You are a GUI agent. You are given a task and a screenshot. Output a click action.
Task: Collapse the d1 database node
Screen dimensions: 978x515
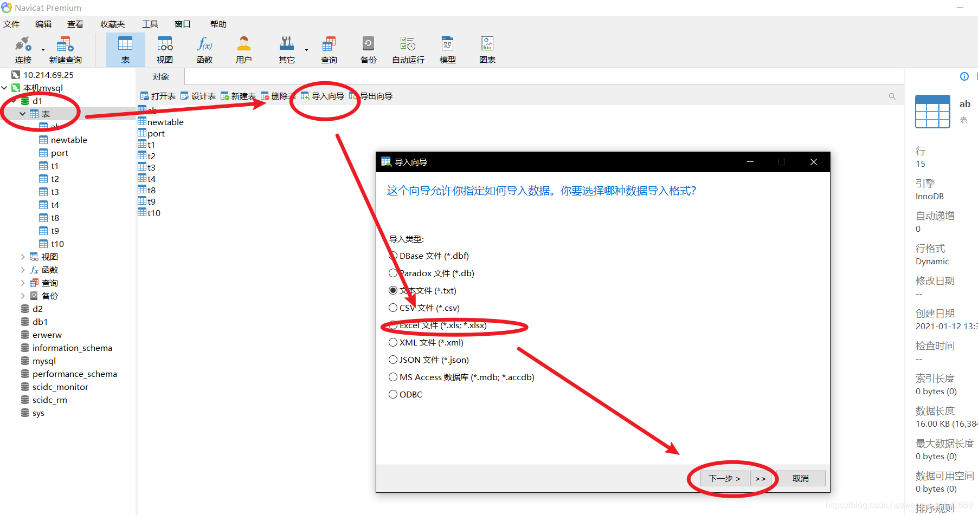[14, 101]
